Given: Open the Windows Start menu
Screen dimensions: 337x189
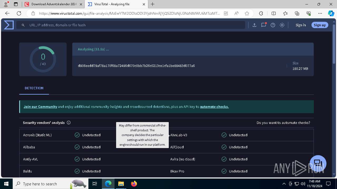Looking at the screenshot, I should click(6, 184).
